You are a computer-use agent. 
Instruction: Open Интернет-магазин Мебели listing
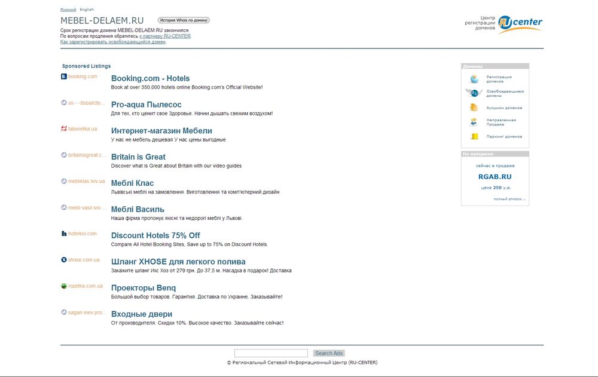click(161, 131)
